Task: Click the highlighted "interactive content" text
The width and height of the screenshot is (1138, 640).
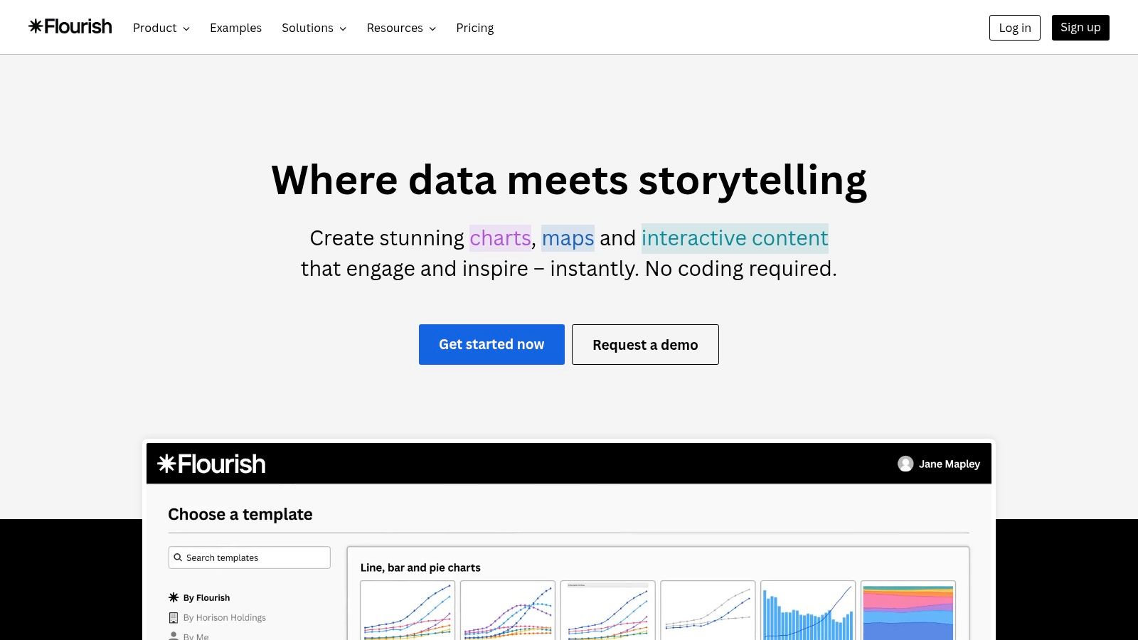Action: (735, 238)
